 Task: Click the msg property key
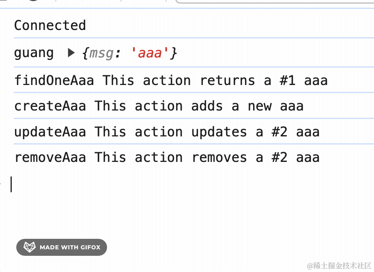[101, 53]
